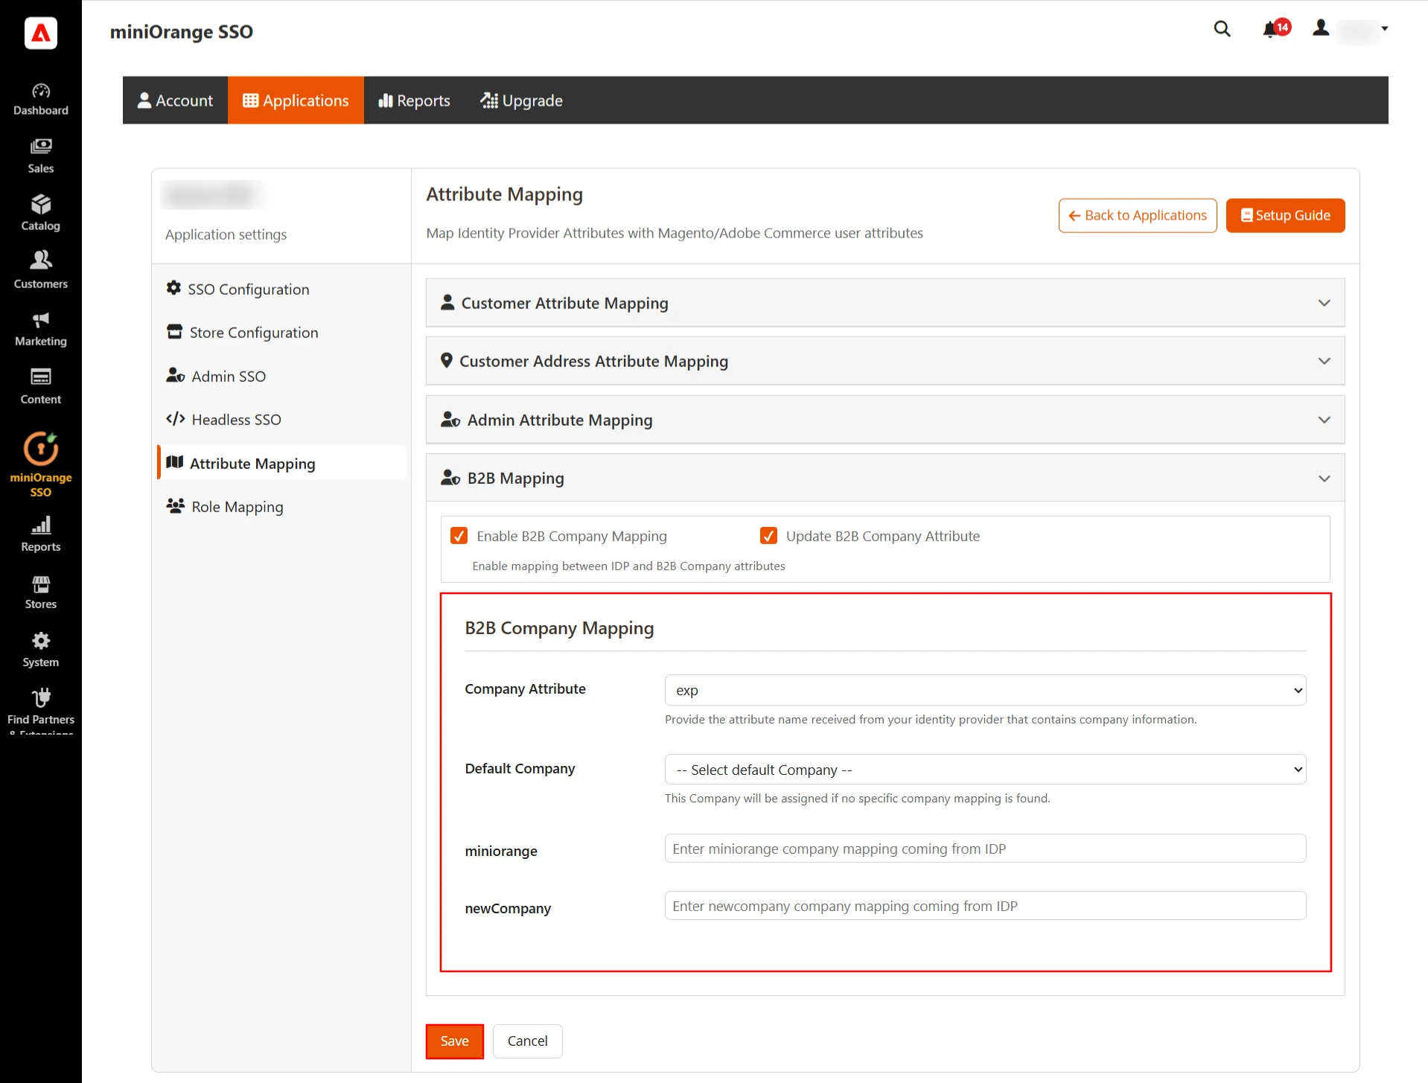Open the Headless SSO settings item
This screenshot has height=1083, width=1428.
(x=281, y=420)
